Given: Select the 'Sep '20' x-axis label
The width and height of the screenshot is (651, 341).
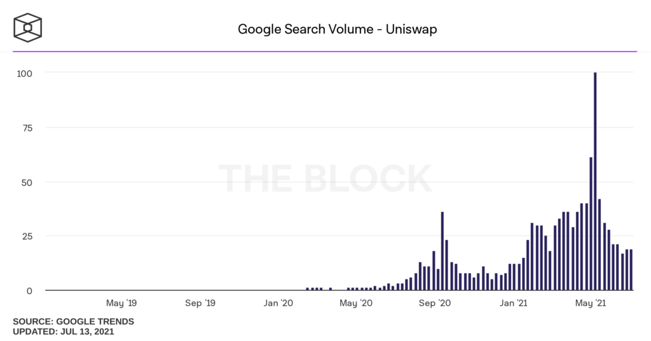Looking at the screenshot, I should 436,304.
